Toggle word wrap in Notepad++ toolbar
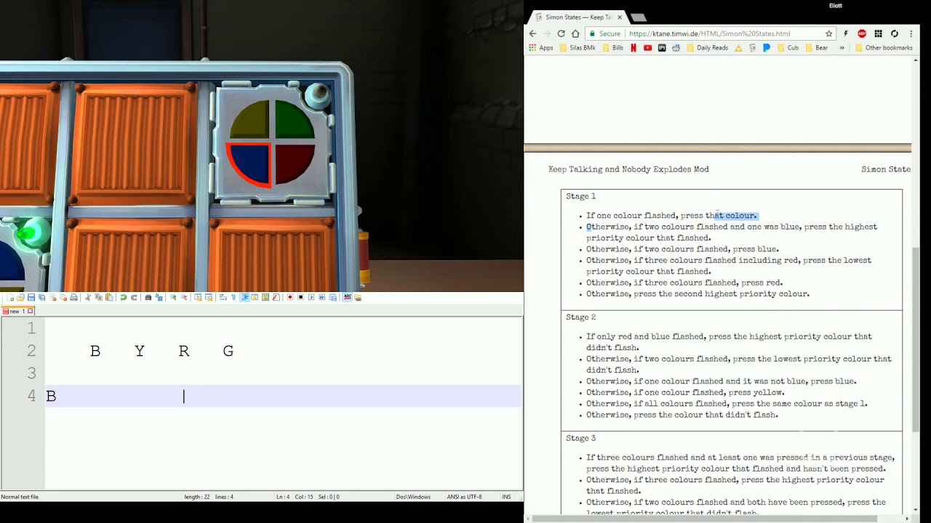Screen dimensions: 931x523 tap(223, 297)
